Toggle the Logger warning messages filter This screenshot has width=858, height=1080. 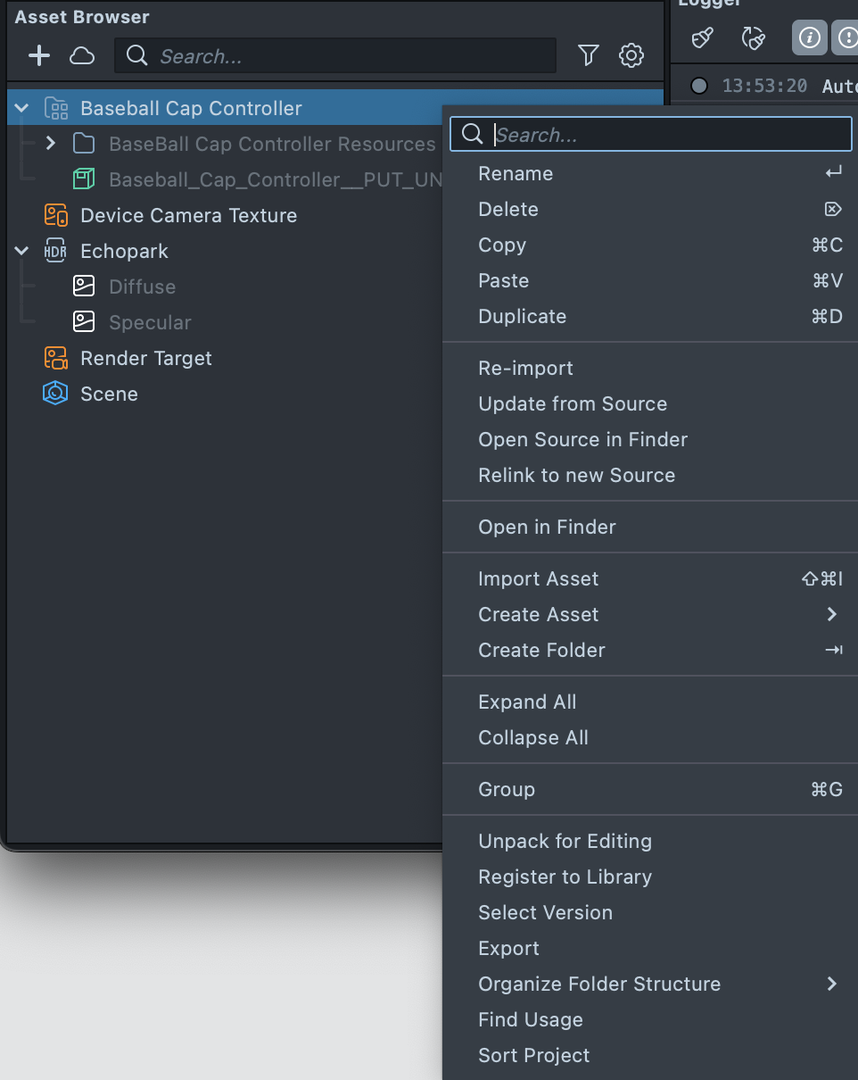click(846, 38)
